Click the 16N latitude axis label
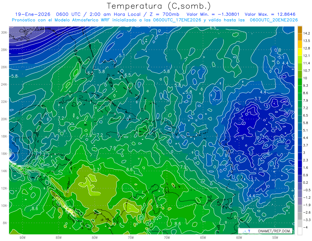 (4, 154)
